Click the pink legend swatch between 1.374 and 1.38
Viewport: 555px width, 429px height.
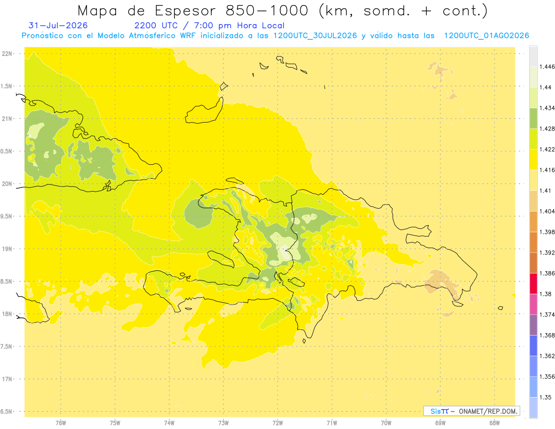[x=533, y=304]
